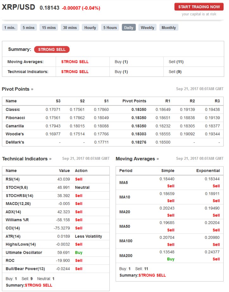Click the MA200 moving average row
The height and width of the screenshot is (292, 229).
[170, 256]
